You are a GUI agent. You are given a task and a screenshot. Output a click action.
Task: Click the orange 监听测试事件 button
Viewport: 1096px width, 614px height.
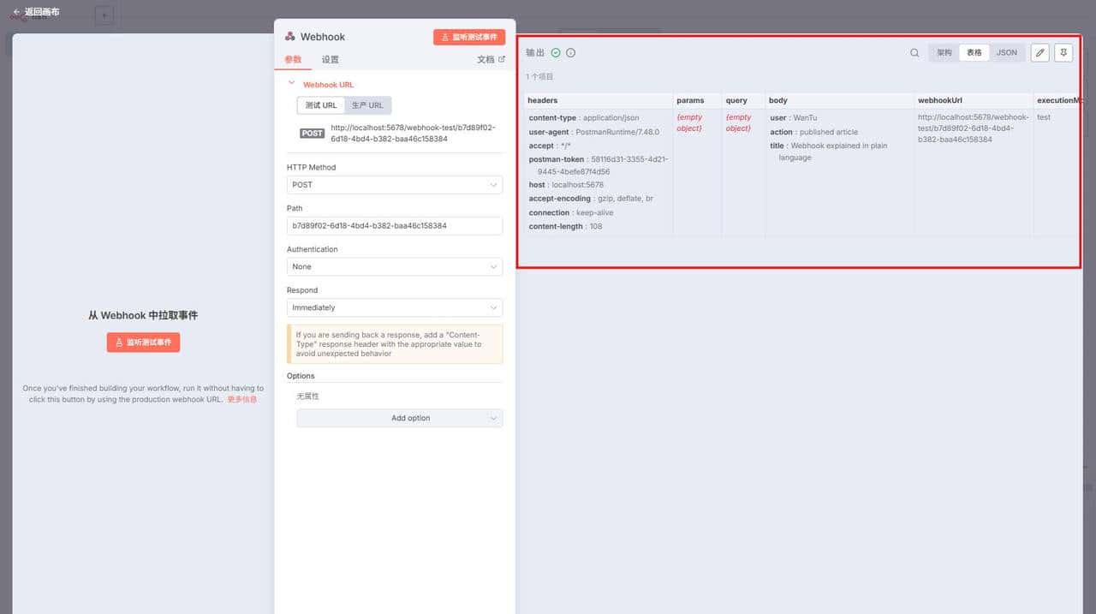pyautogui.click(x=468, y=37)
